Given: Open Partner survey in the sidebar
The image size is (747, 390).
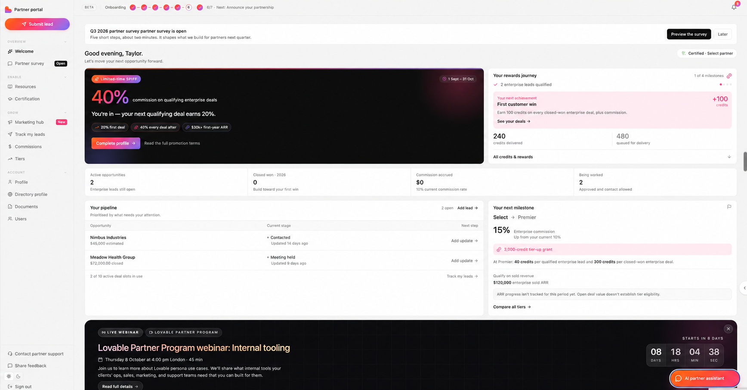Looking at the screenshot, I should pyautogui.click(x=37, y=63).
